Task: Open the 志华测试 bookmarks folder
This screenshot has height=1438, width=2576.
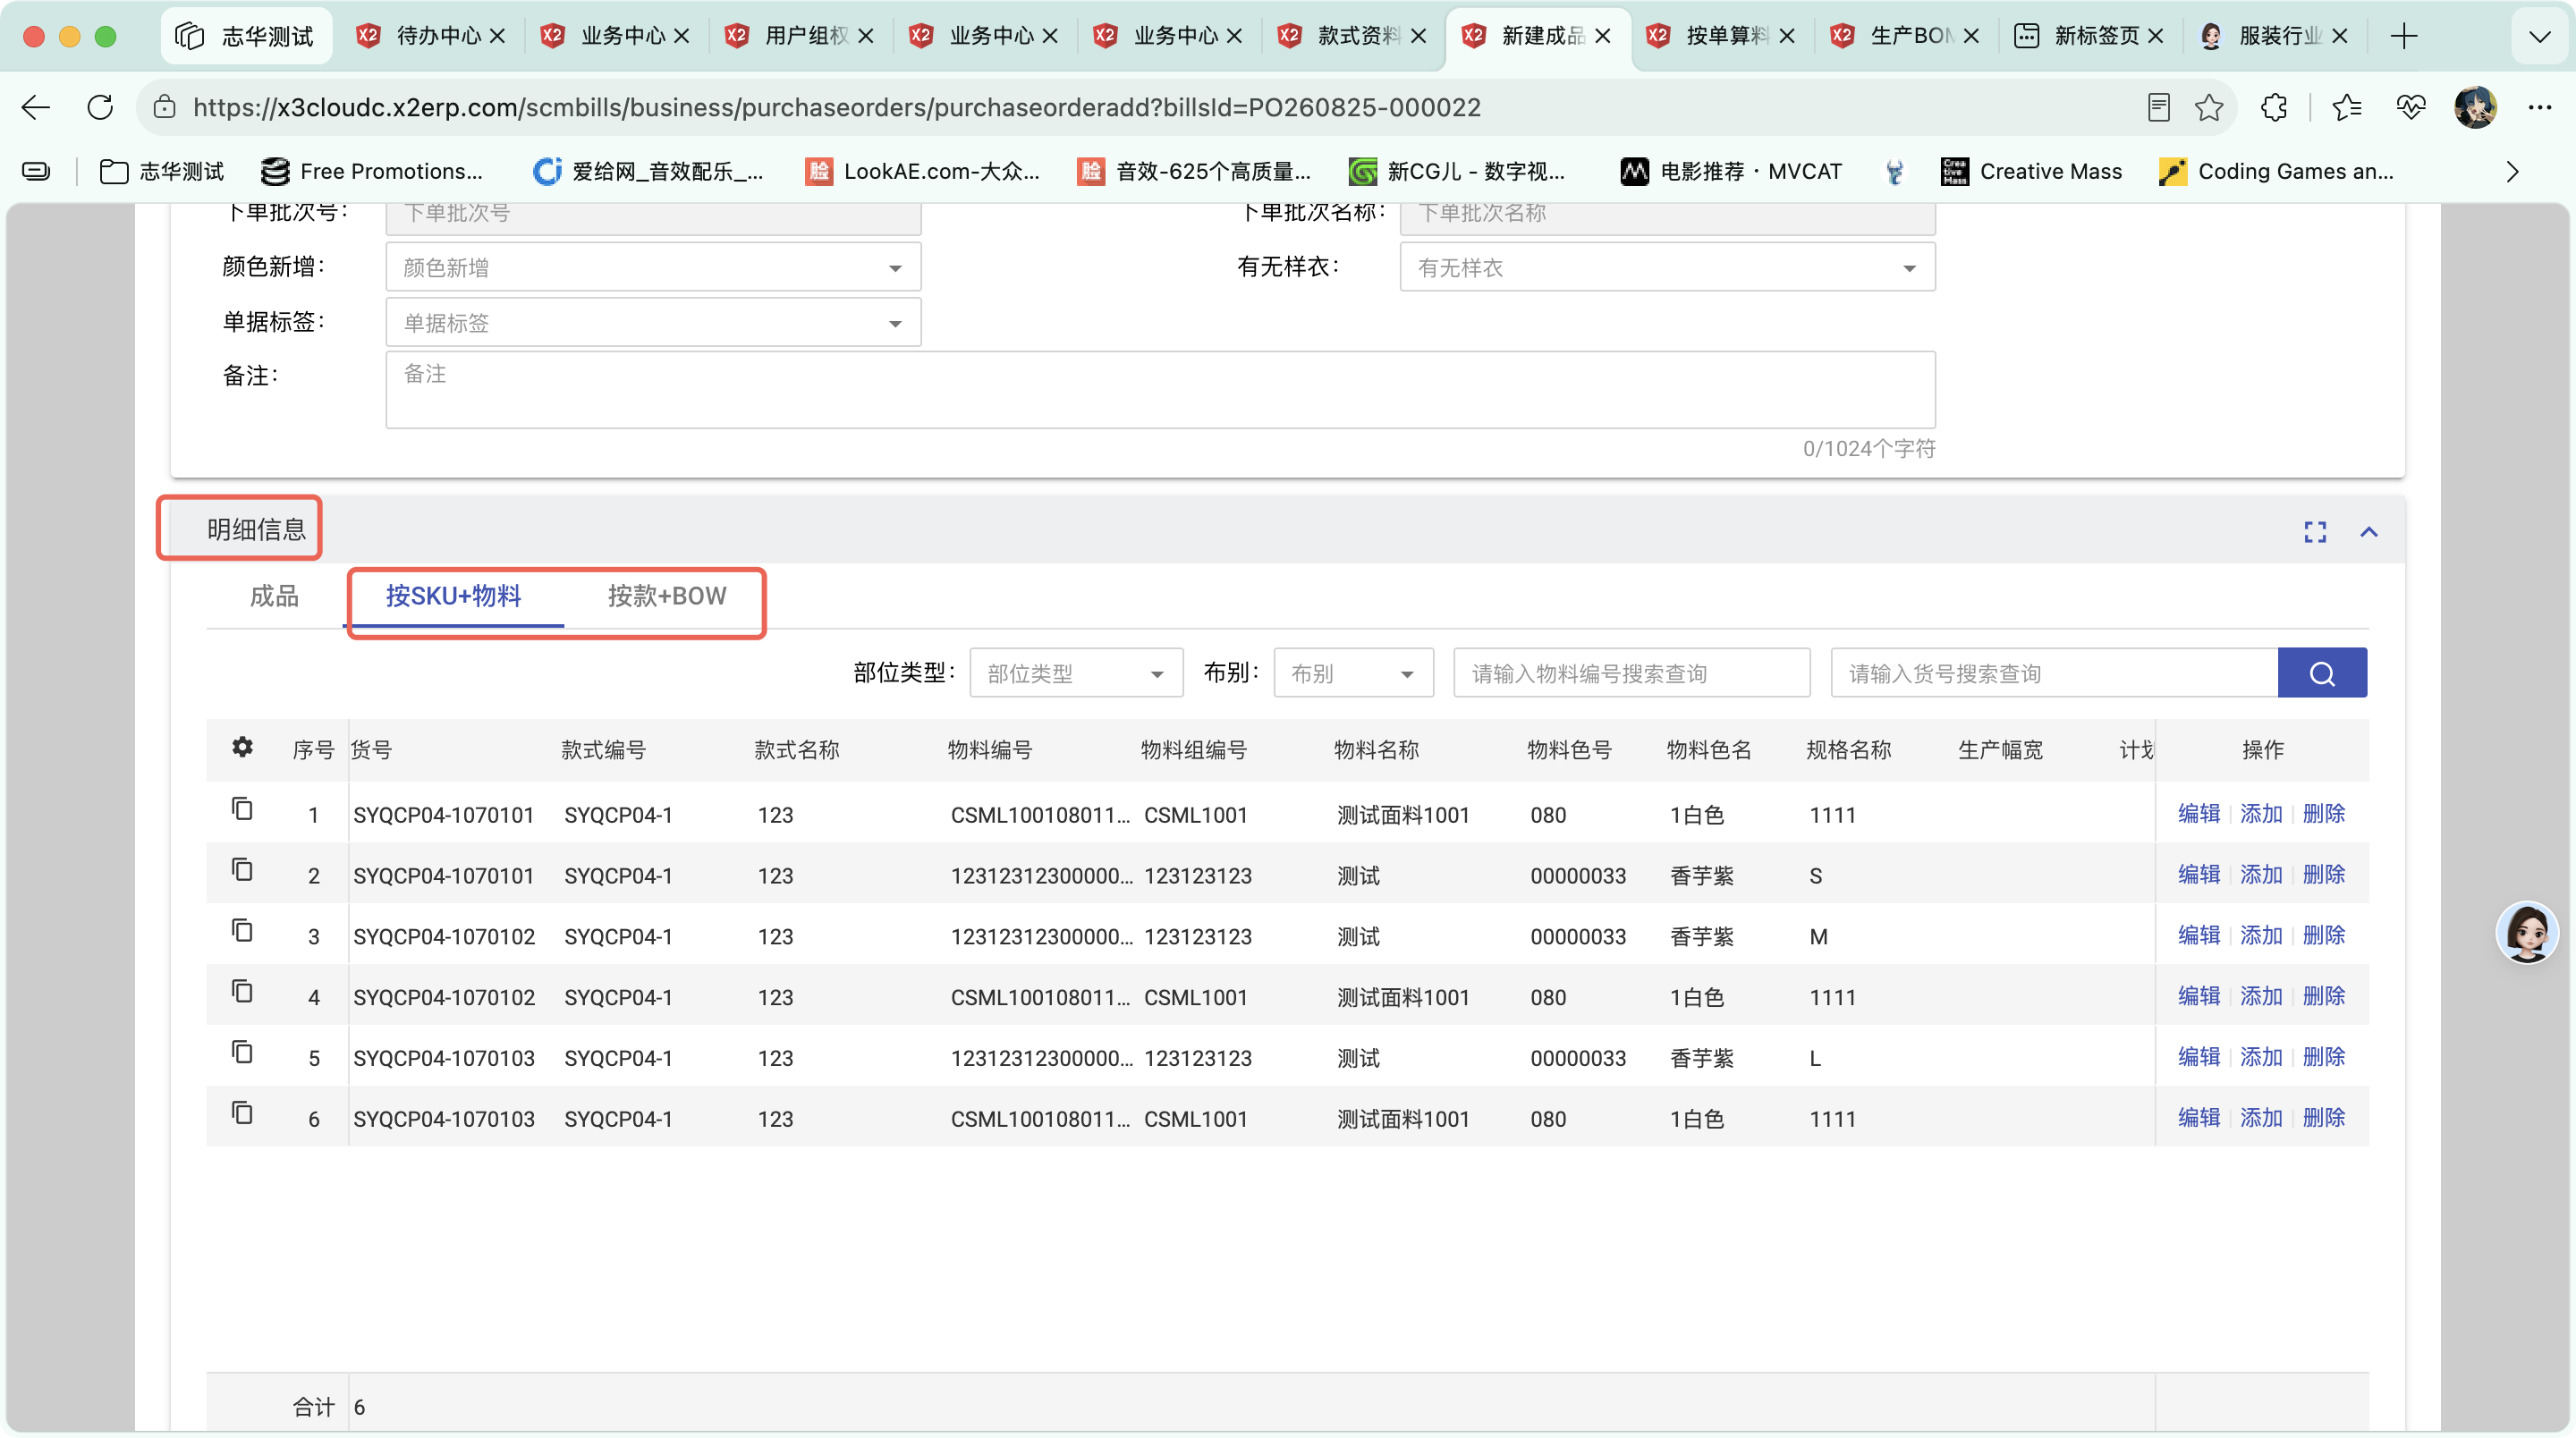Action: click(162, 172)
